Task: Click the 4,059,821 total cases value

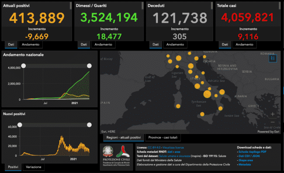Action: [248, 18]
